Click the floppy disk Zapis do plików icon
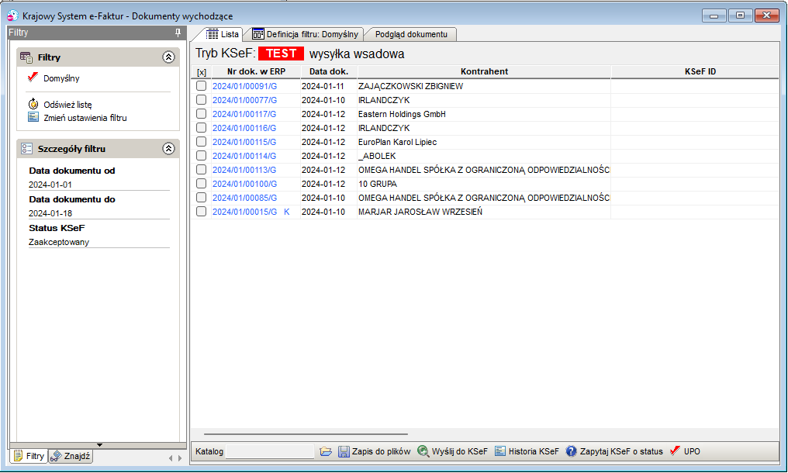 (344, 451)
